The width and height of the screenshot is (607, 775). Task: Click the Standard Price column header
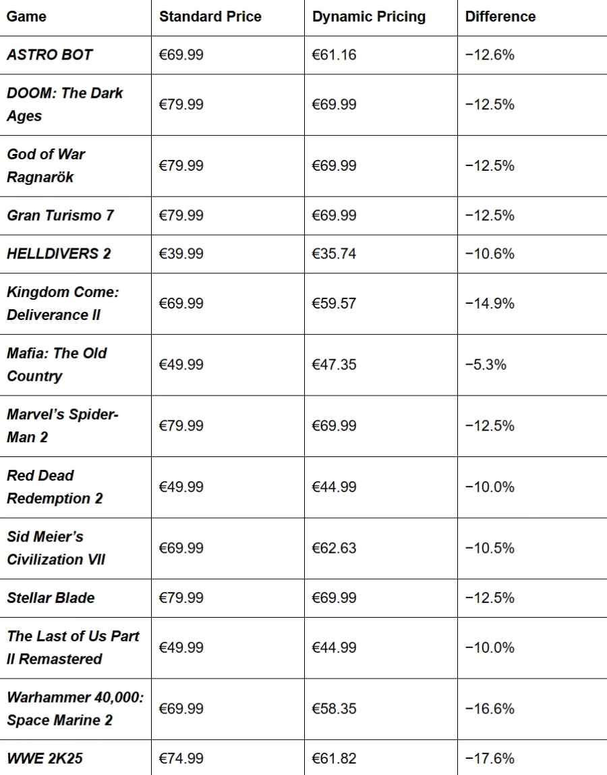210,17
